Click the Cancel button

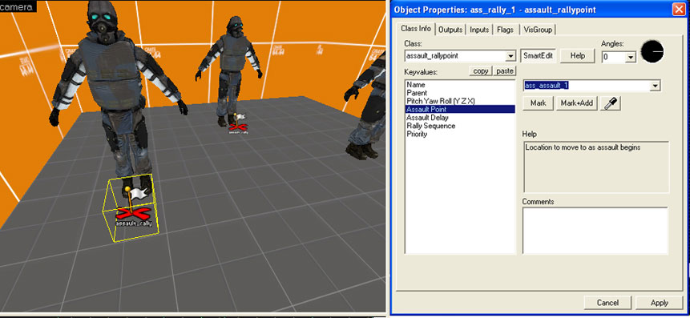click(x=607, y=303)
